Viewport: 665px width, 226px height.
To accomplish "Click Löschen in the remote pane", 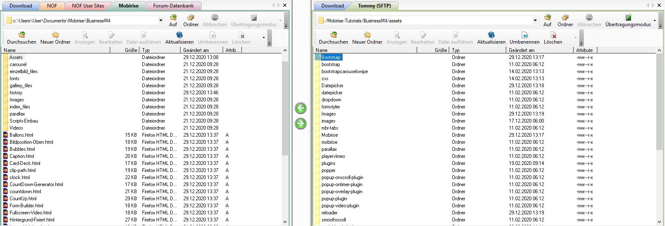I will click(553, 38).
